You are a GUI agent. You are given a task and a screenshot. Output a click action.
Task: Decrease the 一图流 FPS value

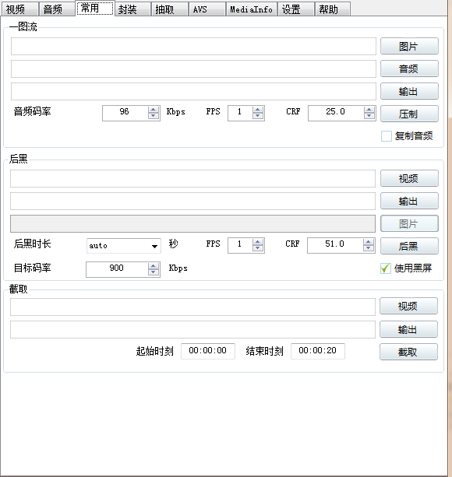(258, 116)
